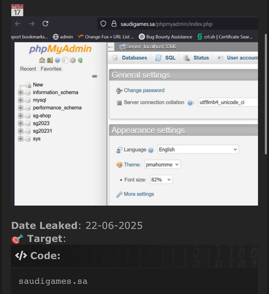Select performance_schema database name
This screenshot has width=269, height=294.
pos(57,108)
